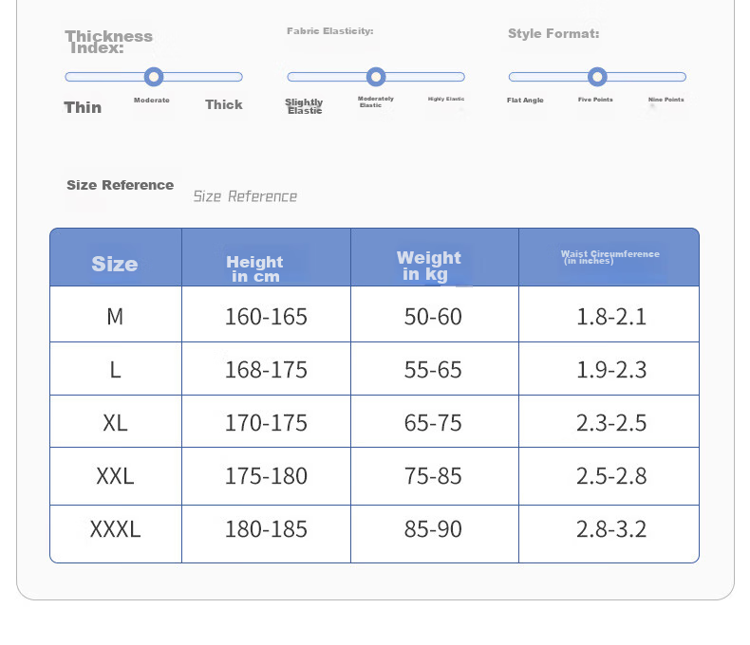
Task: Click the 'Waist Circumference' column header
Action: click(609, 257)
